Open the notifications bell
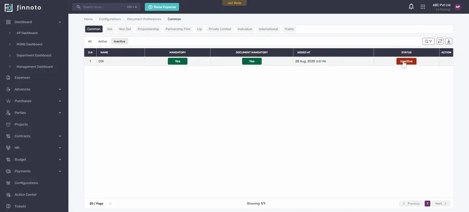Image resolution: width=469 pixels, height=212 pixels. tap(411, 7)
